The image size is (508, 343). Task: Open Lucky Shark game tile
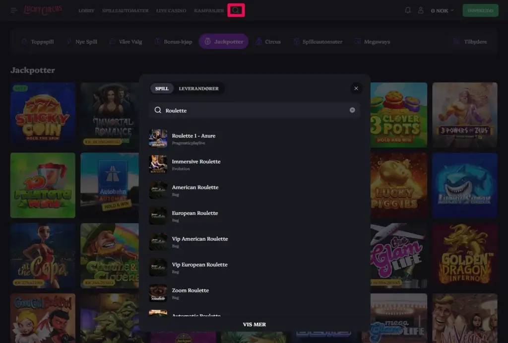coord(464,185)
